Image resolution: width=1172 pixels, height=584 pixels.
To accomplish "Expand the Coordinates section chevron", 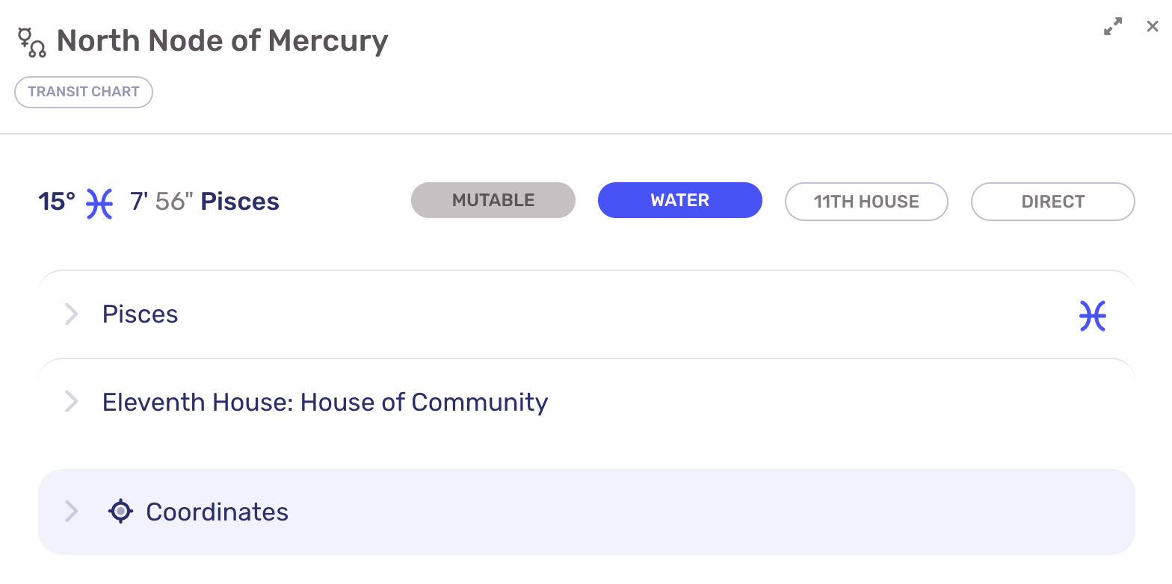I will click(72, 512).
